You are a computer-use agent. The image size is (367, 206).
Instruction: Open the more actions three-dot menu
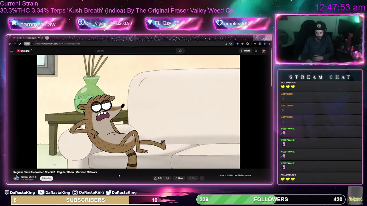[x=202, y=178]
